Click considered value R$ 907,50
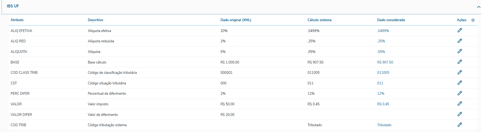This screenshot has height=132, width=481. (x=385, y=62)
